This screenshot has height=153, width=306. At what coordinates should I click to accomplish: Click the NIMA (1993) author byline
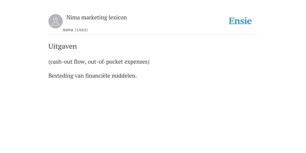75,30
